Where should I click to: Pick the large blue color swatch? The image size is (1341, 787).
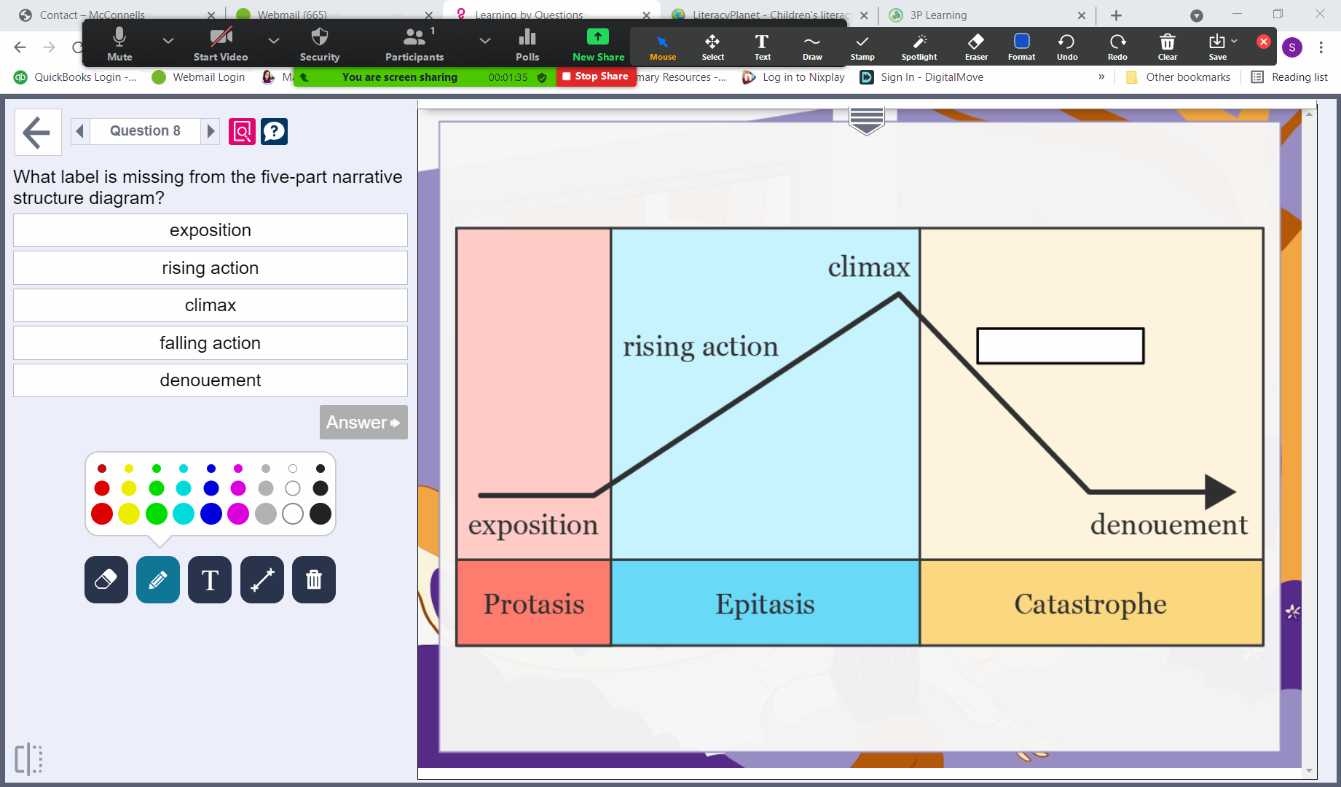pyautogui.click(x=211, y=514)
